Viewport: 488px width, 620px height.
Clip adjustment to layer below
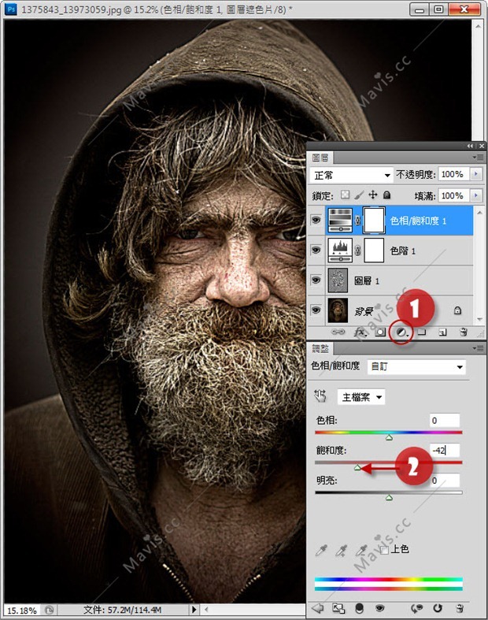coord(359,608)
